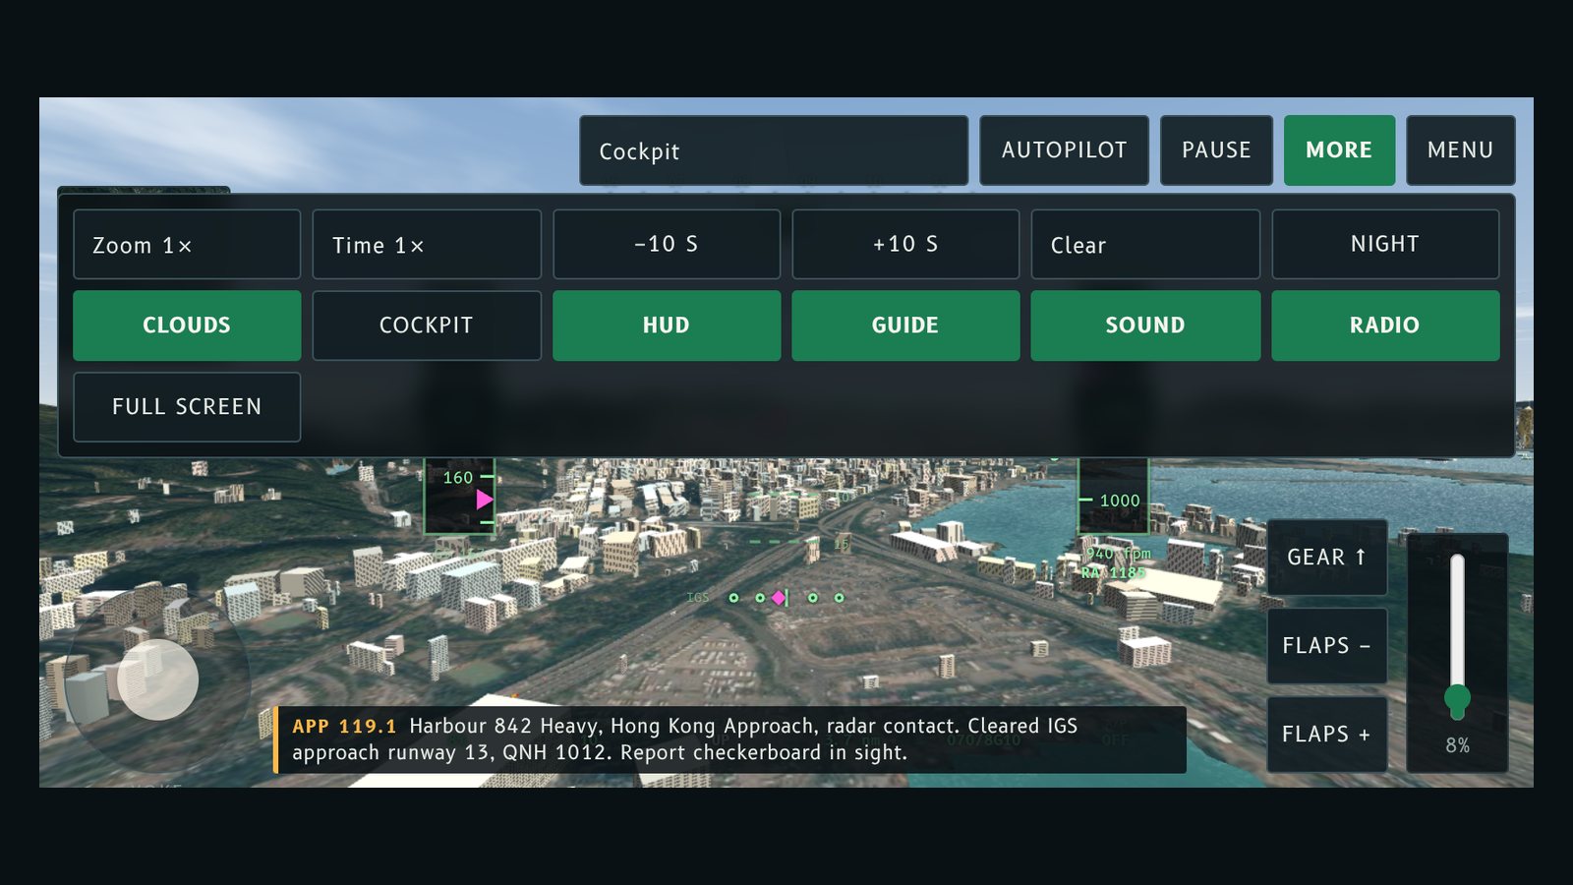1573x885 pixels.
Task: Switch to FULL SCREEN
Action: coord(187,407)
